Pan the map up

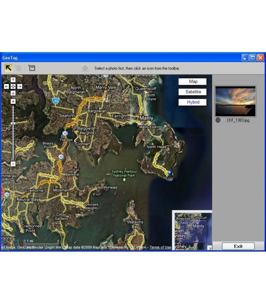[13, 80]
